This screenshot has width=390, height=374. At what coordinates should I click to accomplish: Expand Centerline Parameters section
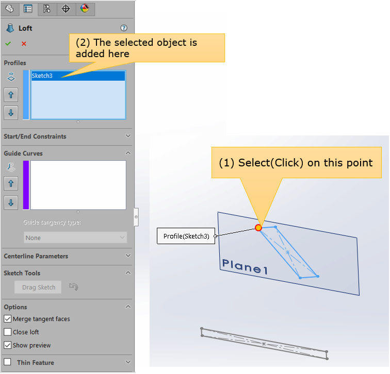[128, 256]
